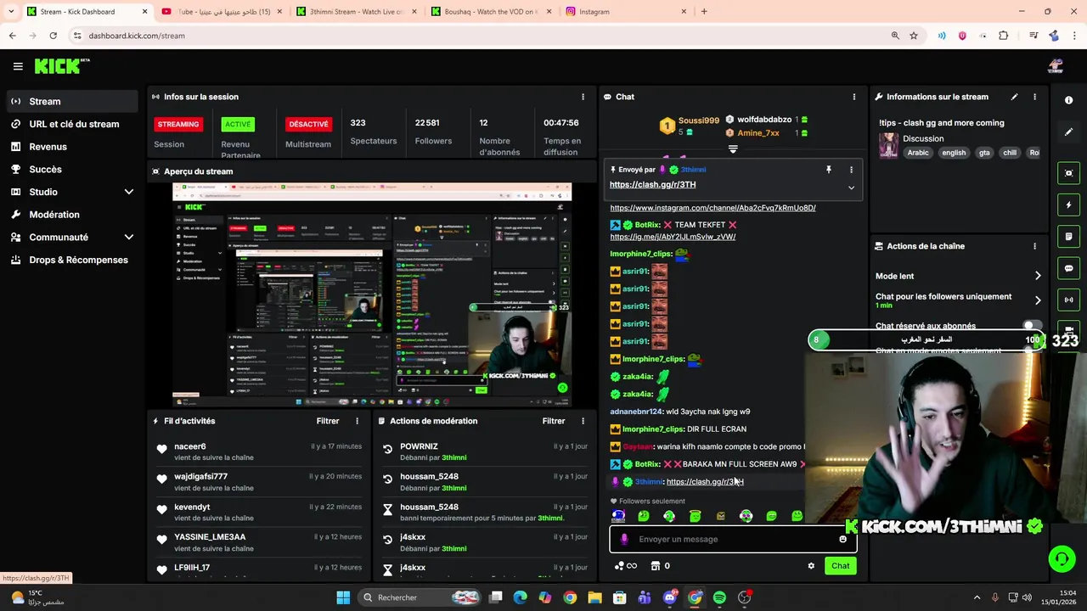Click the Envoyer un message input field
This screenshot has width=1087, height=611.
point(732,539)
